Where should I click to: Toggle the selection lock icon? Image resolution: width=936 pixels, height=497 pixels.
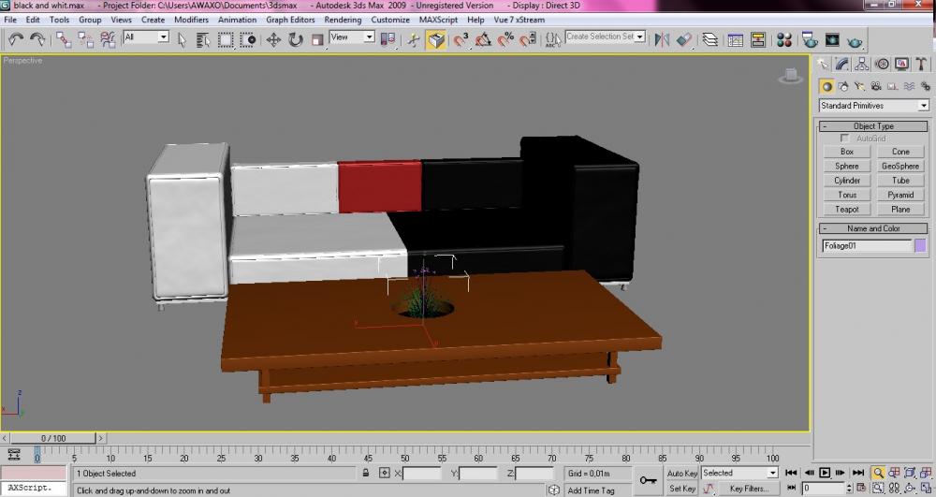point(366,474)
